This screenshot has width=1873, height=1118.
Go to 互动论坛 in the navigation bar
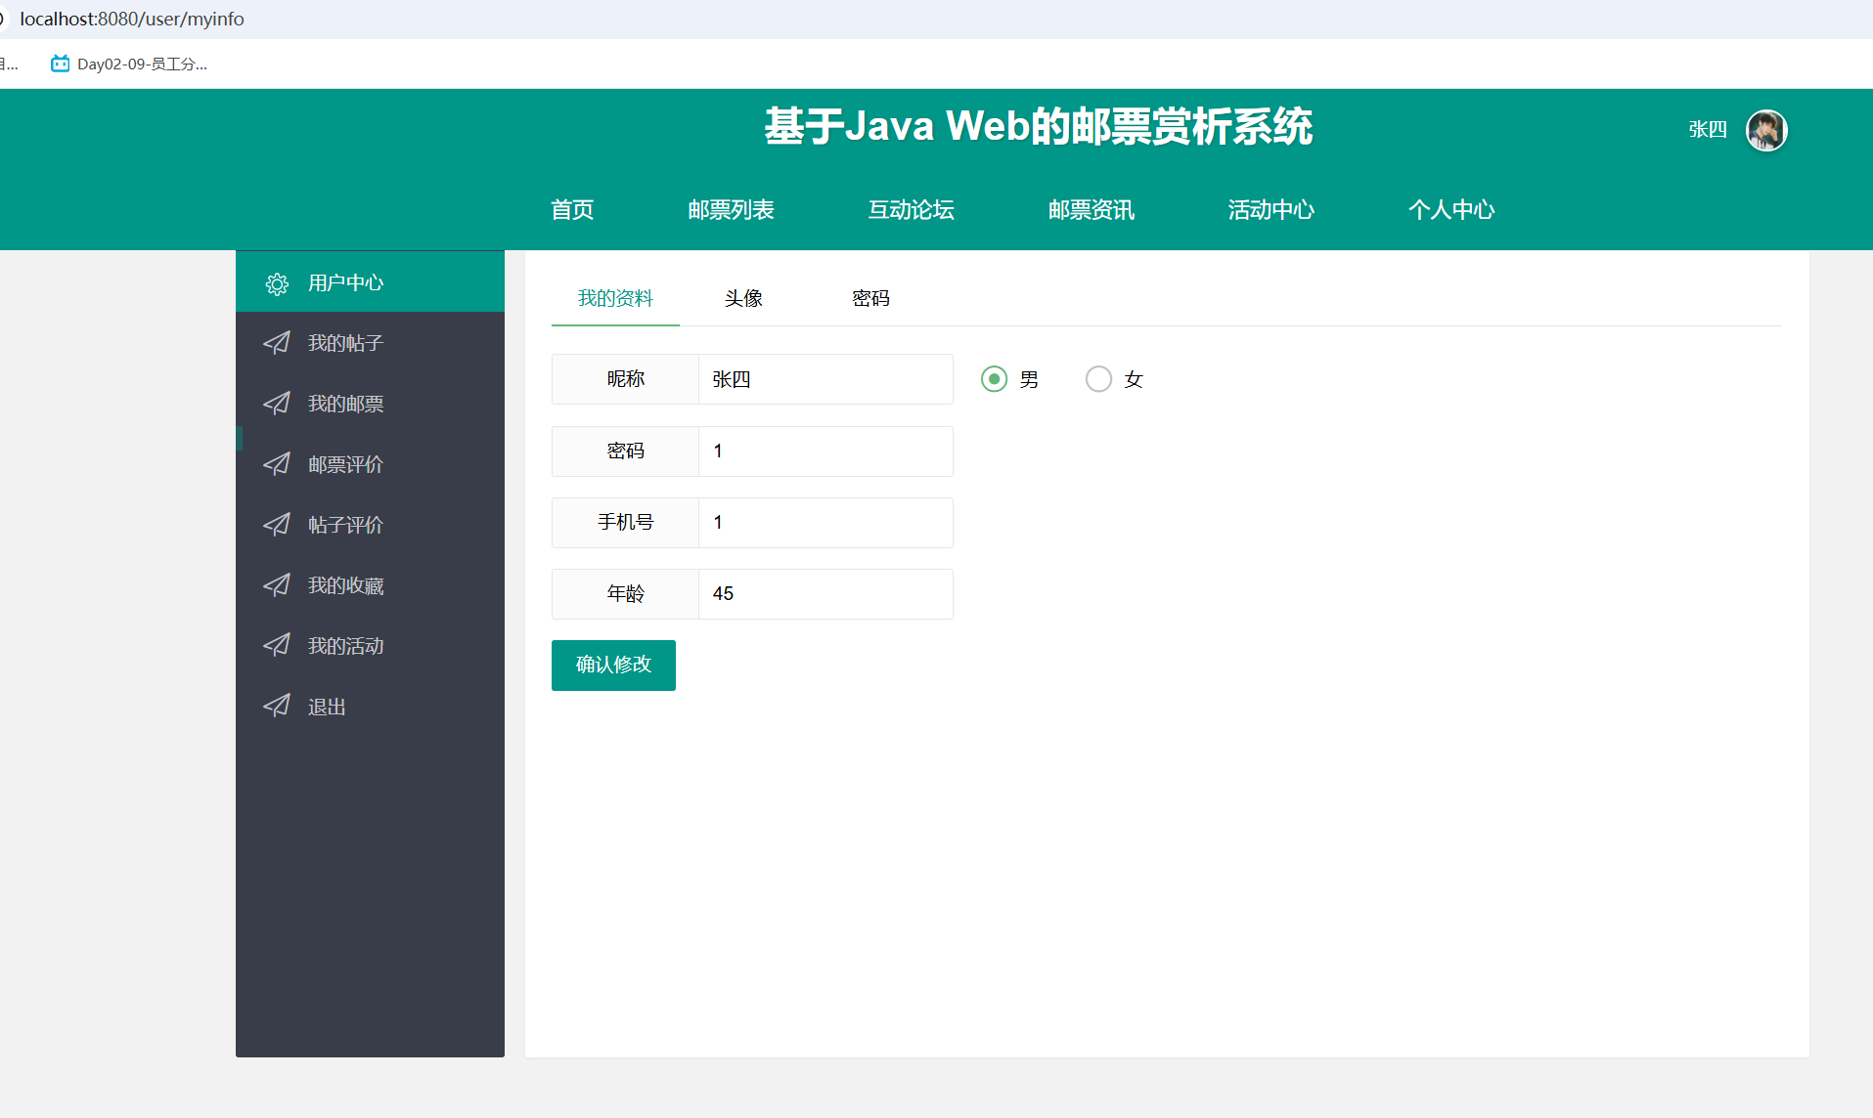[911, 210]
